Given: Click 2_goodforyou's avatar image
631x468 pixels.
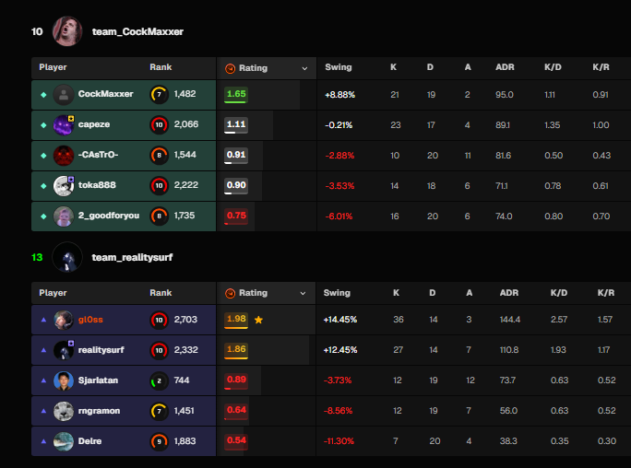Looking at the screenshot, I should point(64,216).
